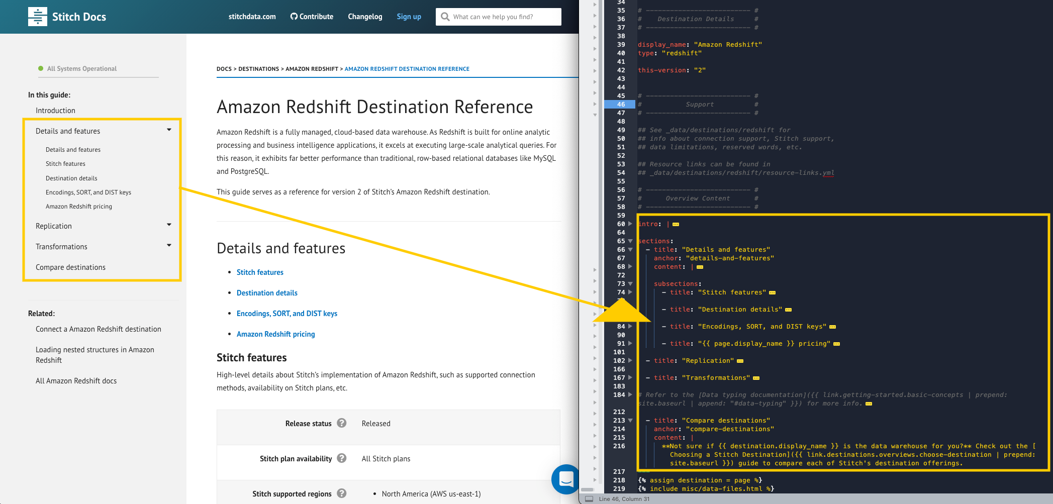
Task: Open the Destination details bullet link
Action: pyautogui.click(x=267, y=293)
